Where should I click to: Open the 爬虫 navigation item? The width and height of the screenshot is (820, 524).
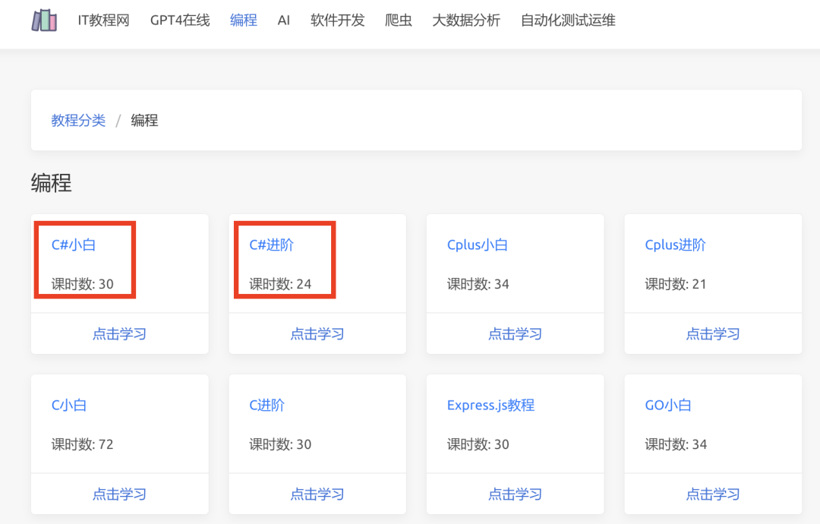[x=399, y=21]
